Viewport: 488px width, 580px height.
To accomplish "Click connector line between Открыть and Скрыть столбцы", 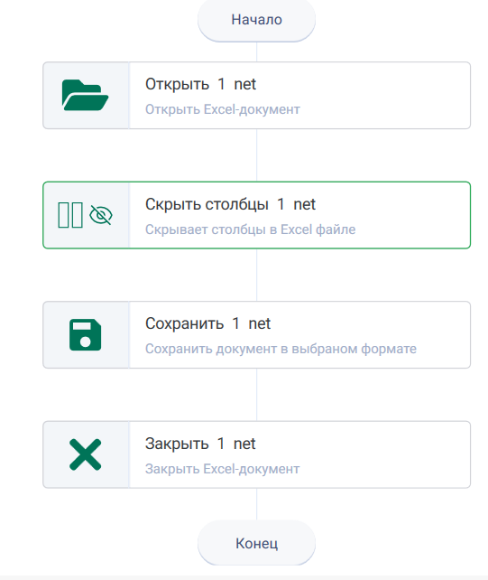I will (256, 155).
